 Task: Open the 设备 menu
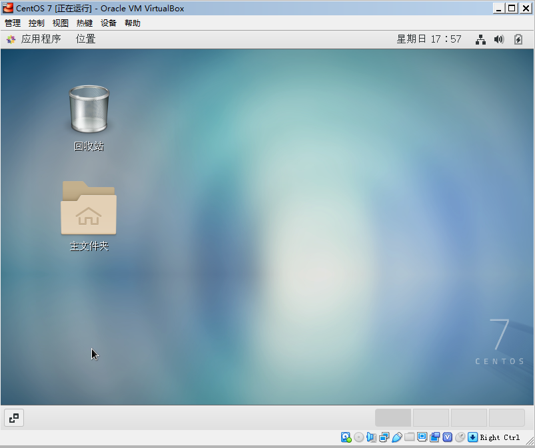click(109, 23)
